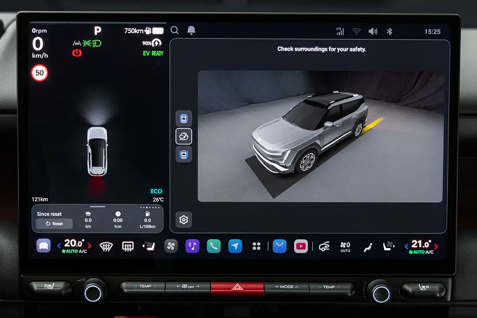Tap the 90% battery charge indicator
The image size is (477, 318).
152,43
